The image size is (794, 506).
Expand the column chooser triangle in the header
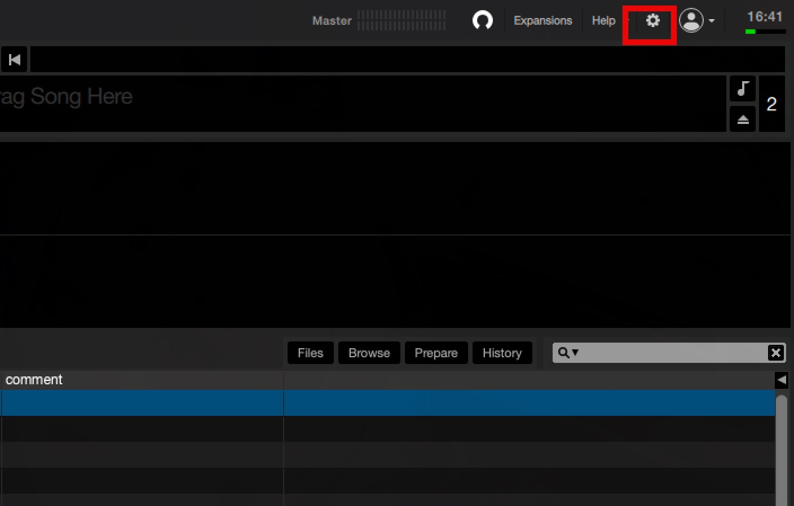point(782,380)
